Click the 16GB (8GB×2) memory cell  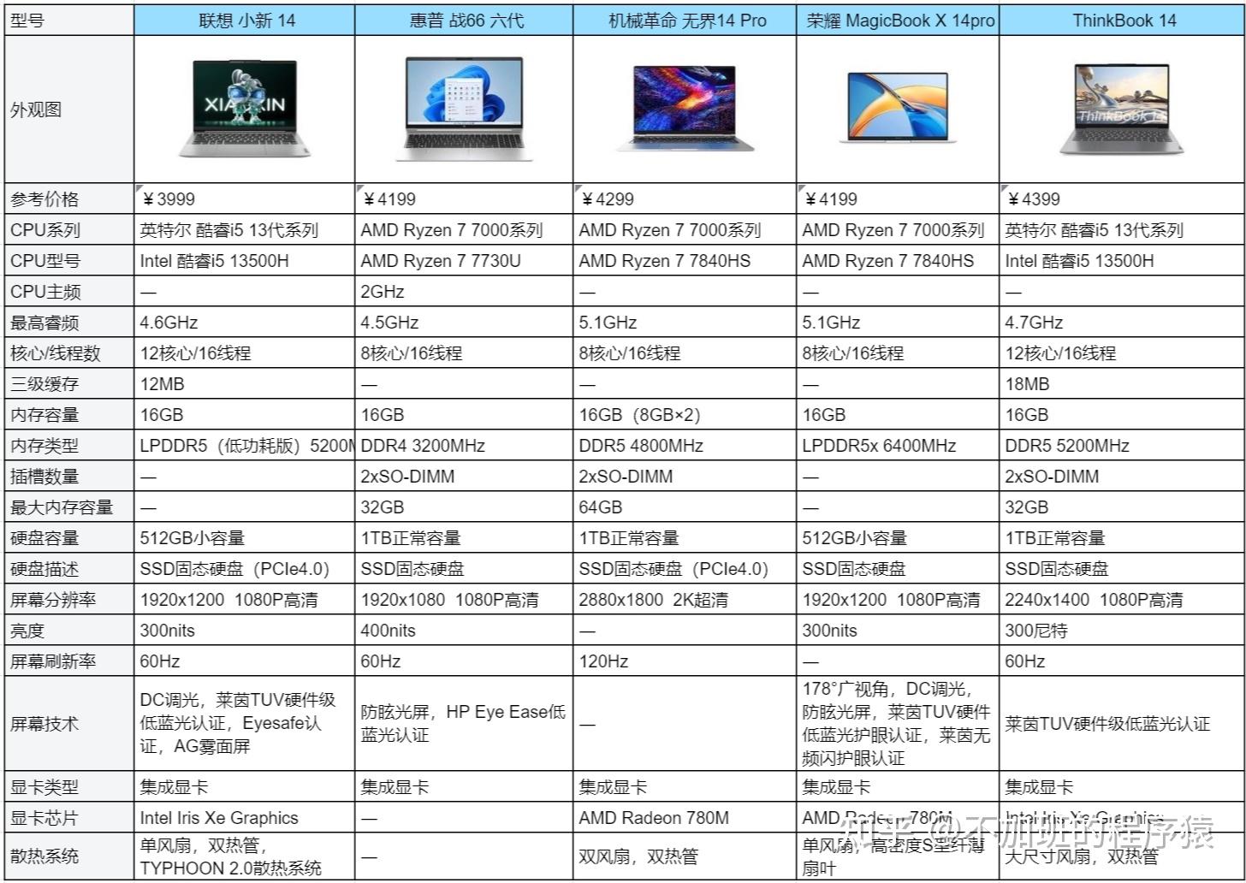click(685, 415)
